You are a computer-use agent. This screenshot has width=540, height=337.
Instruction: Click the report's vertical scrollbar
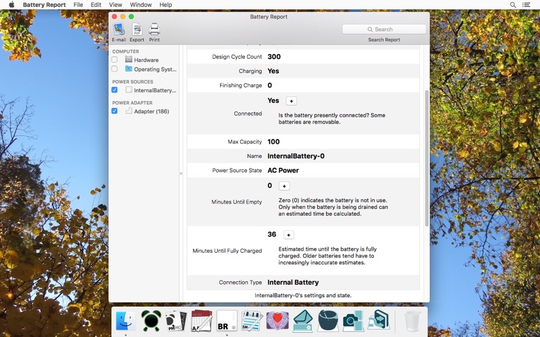click(x=427, y=158)
